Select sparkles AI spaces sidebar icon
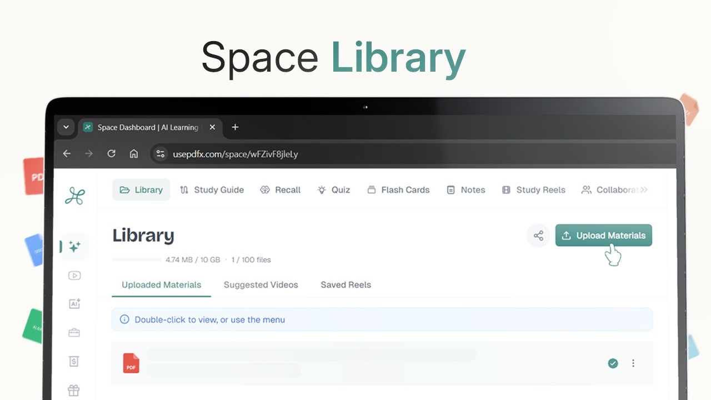 click(74, 247)
